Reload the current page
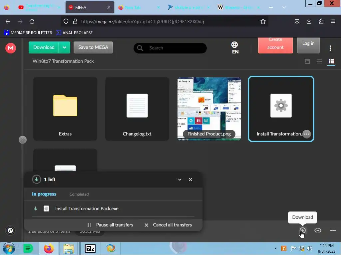Image resolution: width=341 pixels, height=255 pixels. (x=32, y=22)
